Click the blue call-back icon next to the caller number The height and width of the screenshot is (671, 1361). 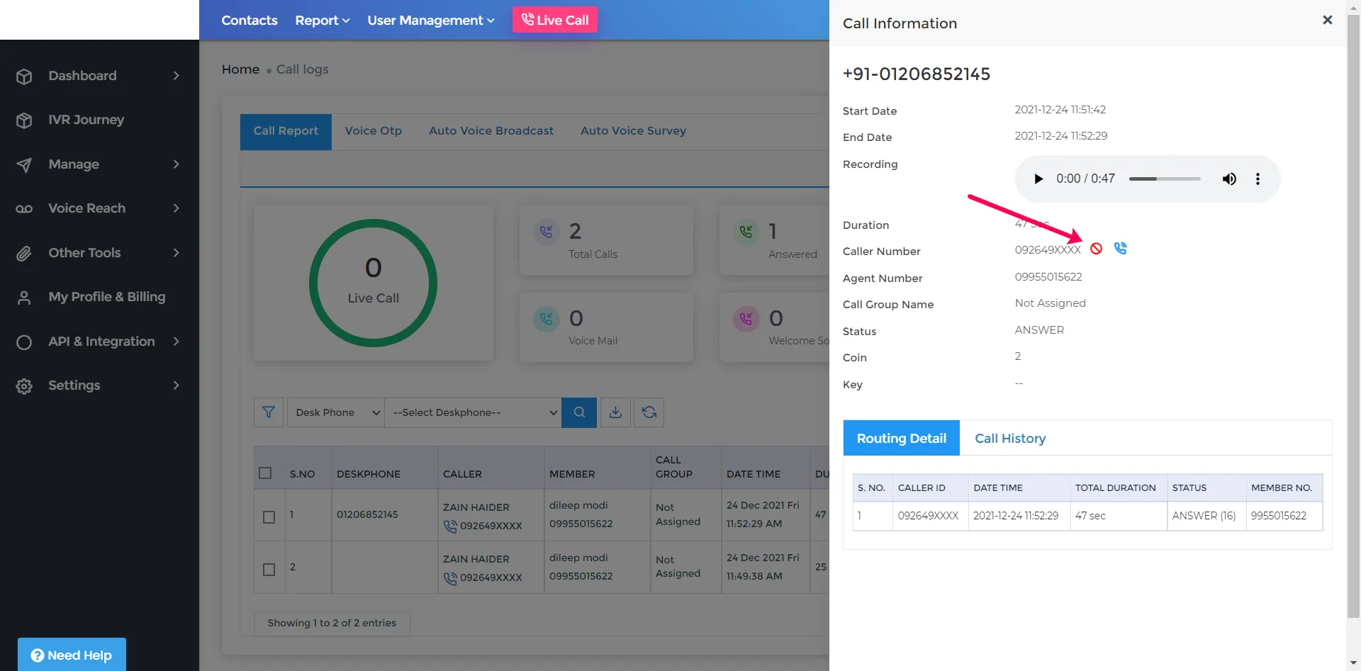coord(1120,248)
